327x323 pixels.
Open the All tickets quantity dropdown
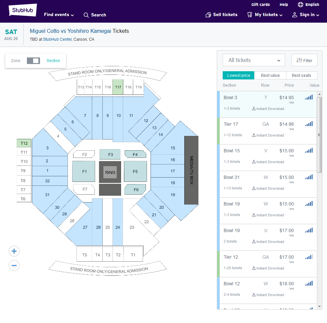pos(254,60)
